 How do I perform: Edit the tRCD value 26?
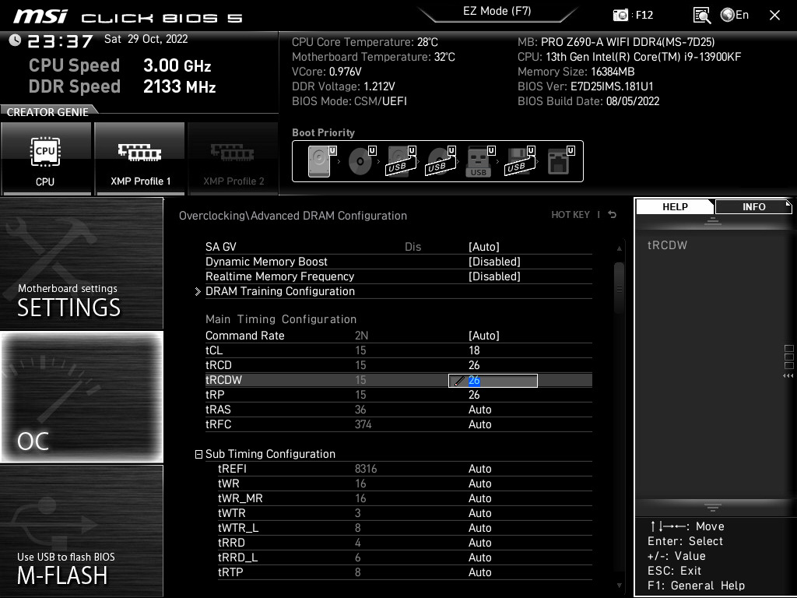474,365
